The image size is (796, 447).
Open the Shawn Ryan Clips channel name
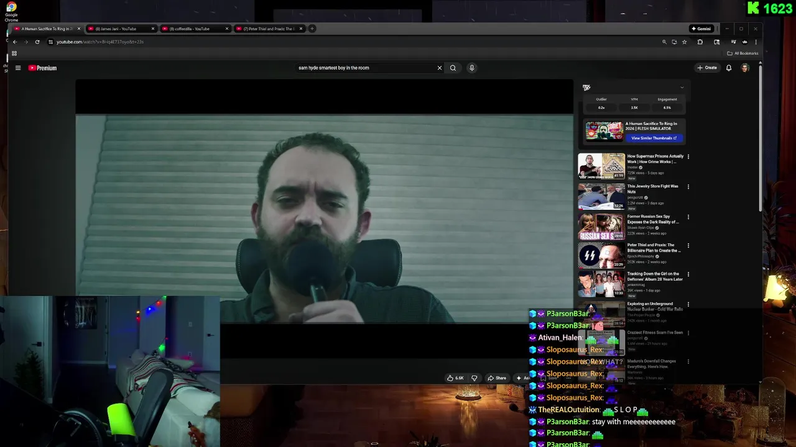coord(641,227)
